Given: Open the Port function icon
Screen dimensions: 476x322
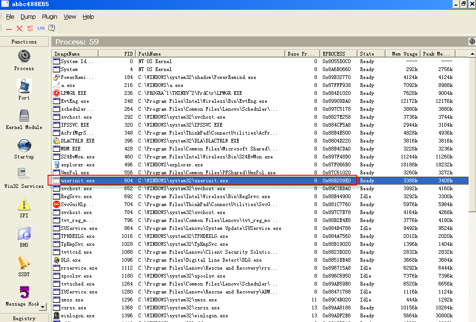Looking at the screenshot, I should tap(24, 86).
